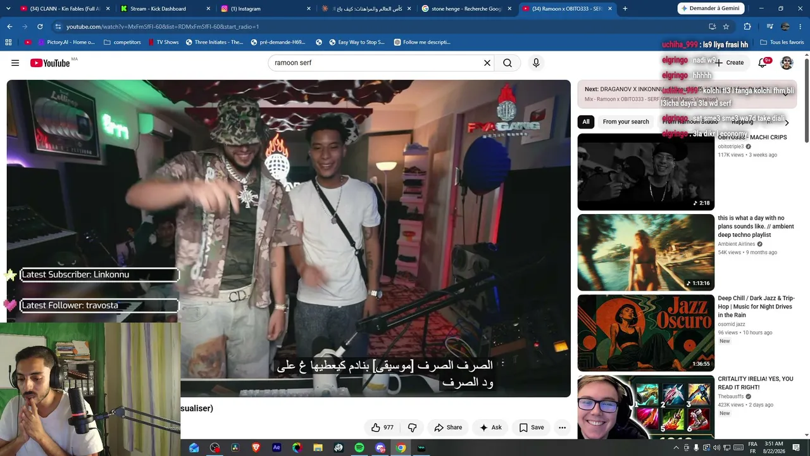Open YouTube notifications bell
The height and width of the screenshot is (456, 810).
coord(764,63)
